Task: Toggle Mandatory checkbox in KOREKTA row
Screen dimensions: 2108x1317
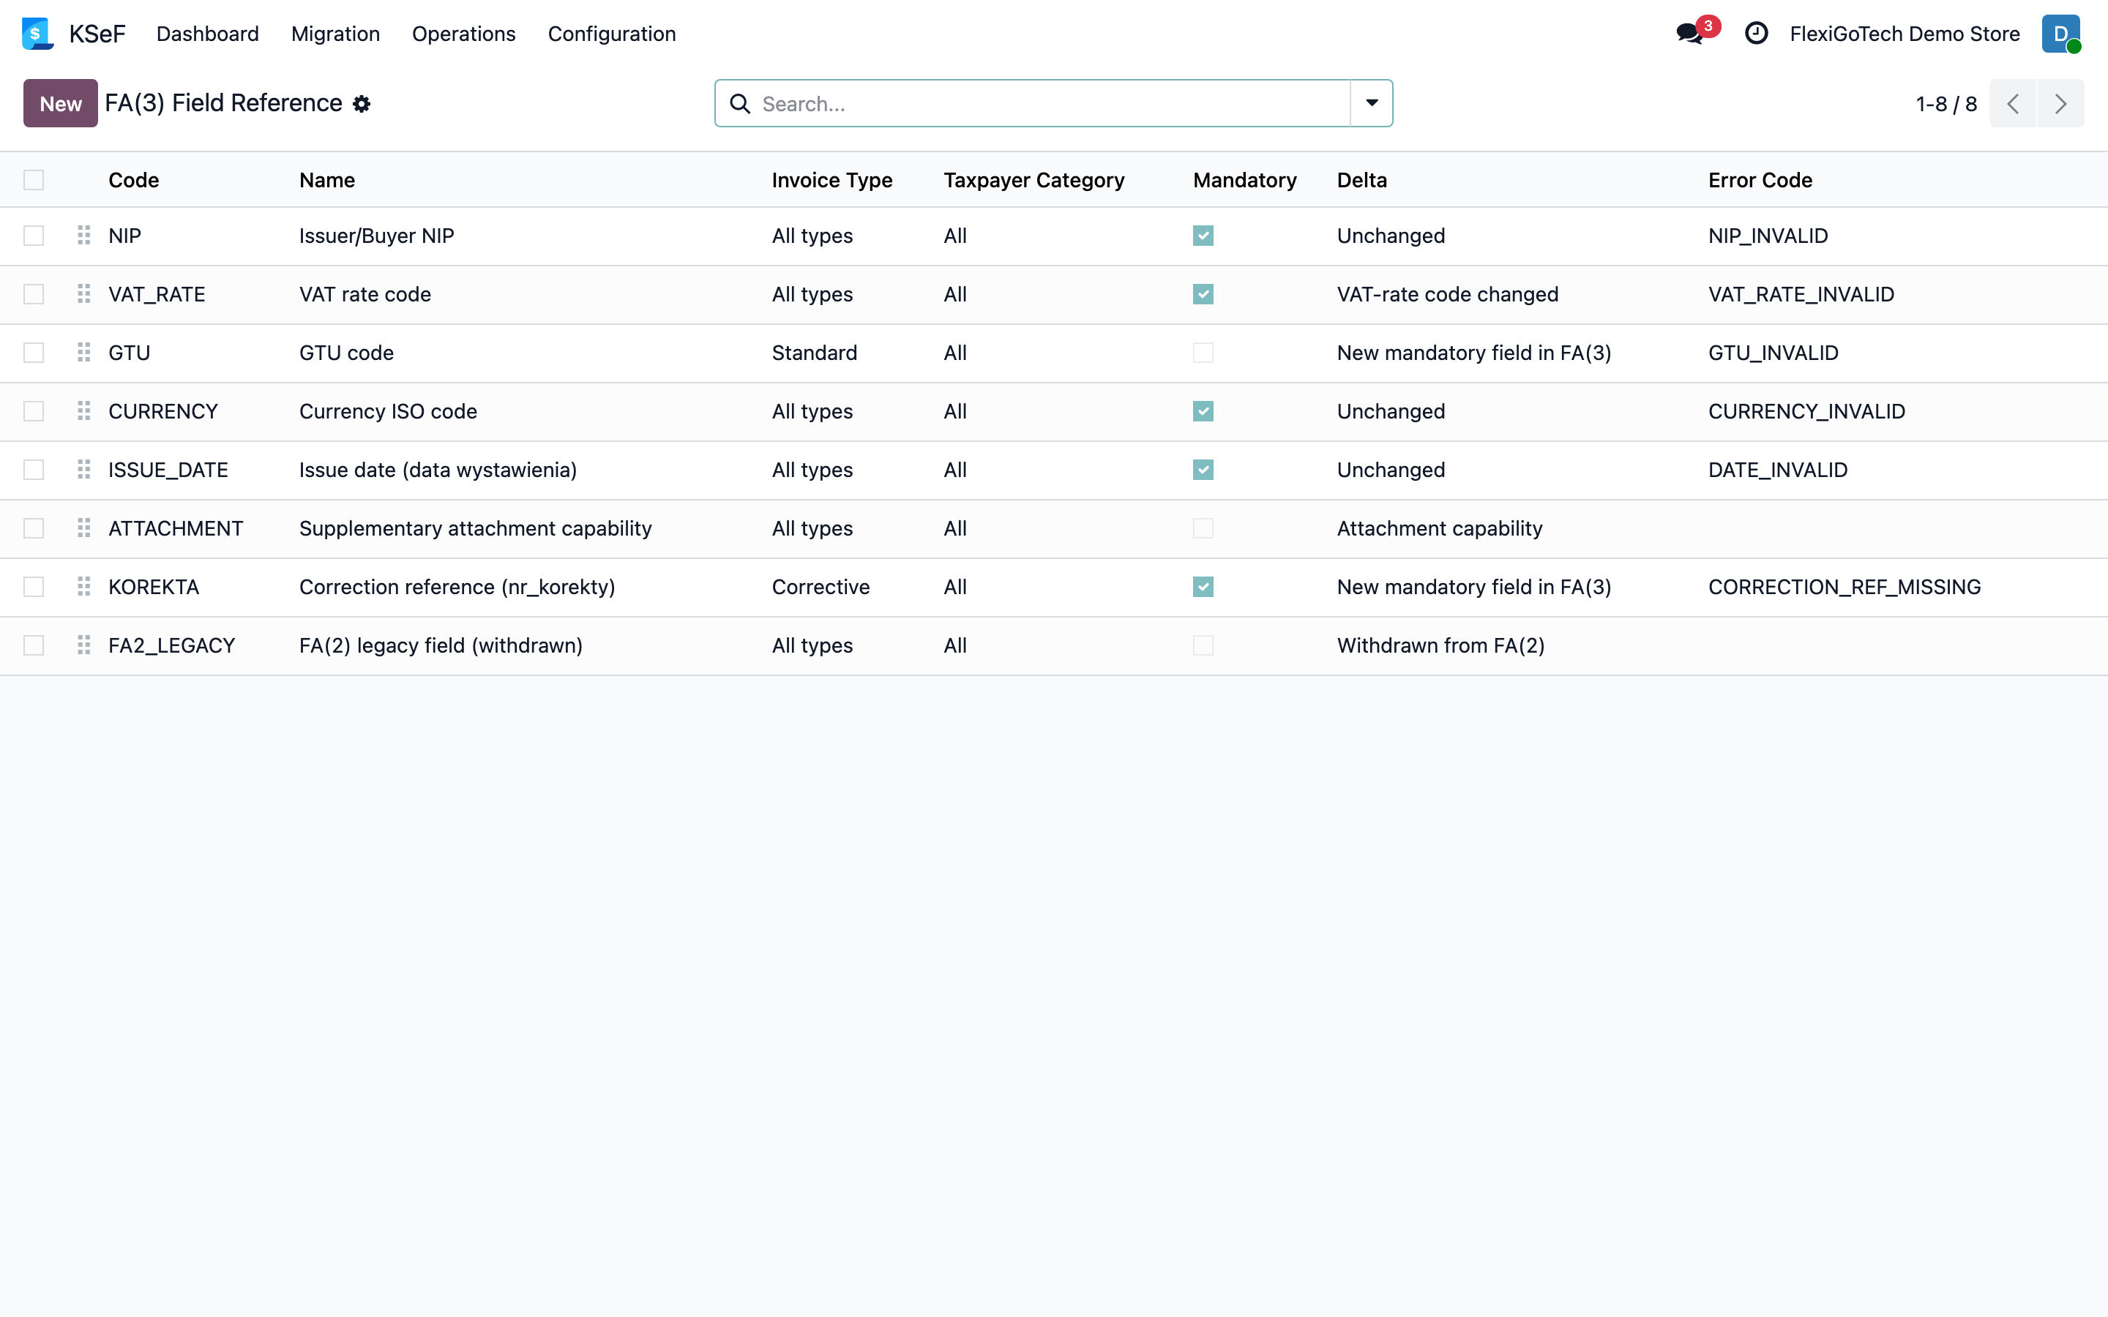Action: click(1203, 587)
